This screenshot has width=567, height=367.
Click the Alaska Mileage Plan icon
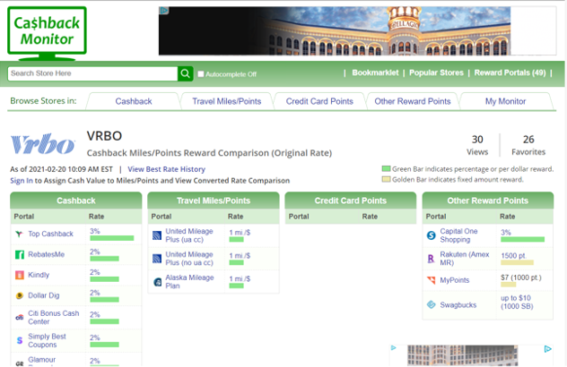pos(157,281)
